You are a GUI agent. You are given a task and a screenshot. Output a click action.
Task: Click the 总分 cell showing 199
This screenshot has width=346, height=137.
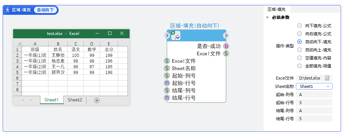(109, 55)
